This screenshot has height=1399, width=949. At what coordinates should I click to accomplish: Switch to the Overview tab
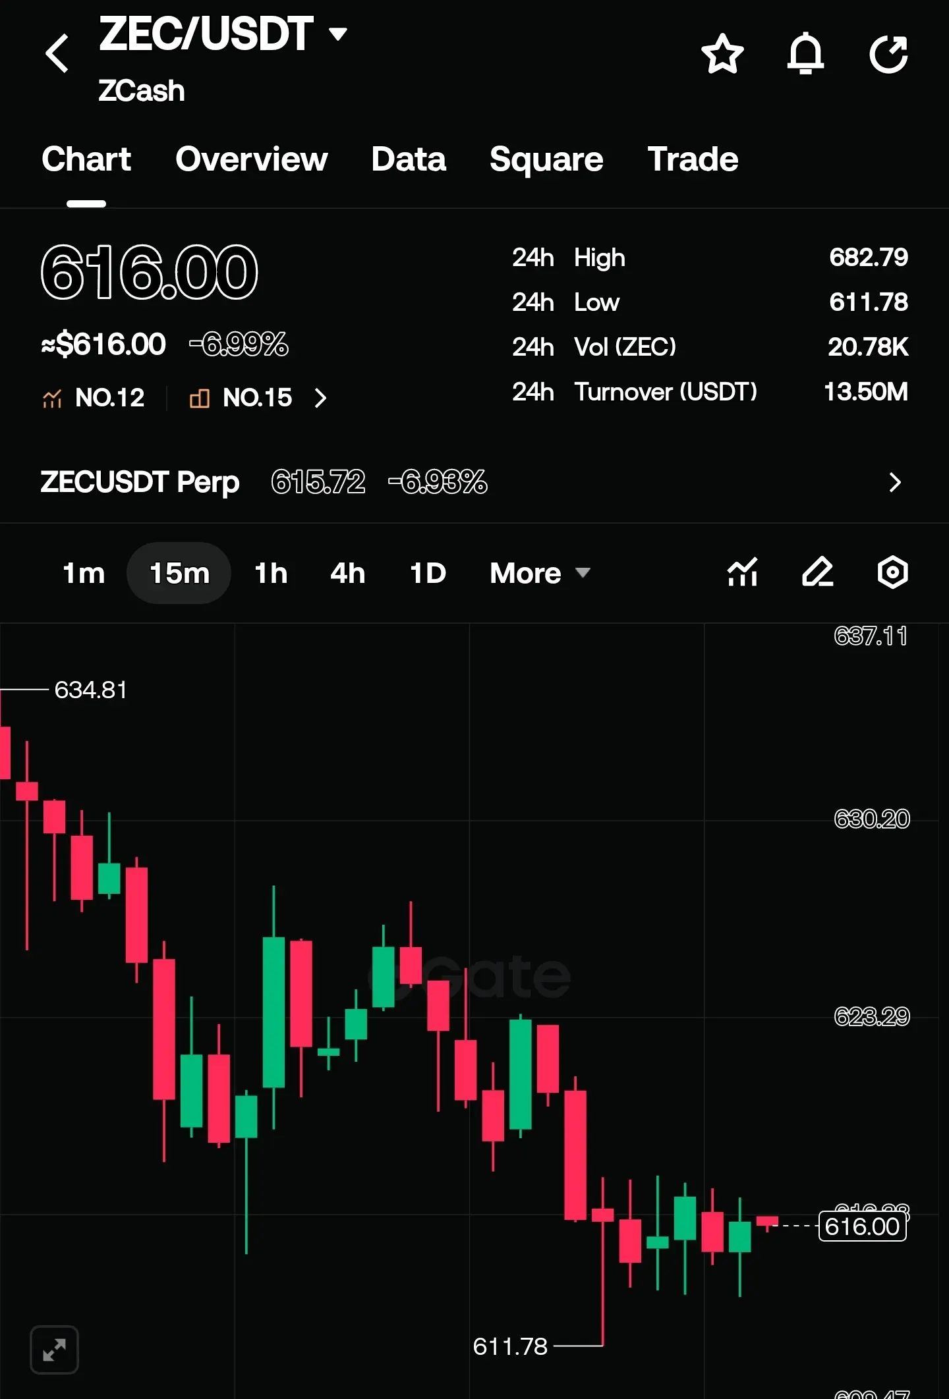(x=252, y=159)
